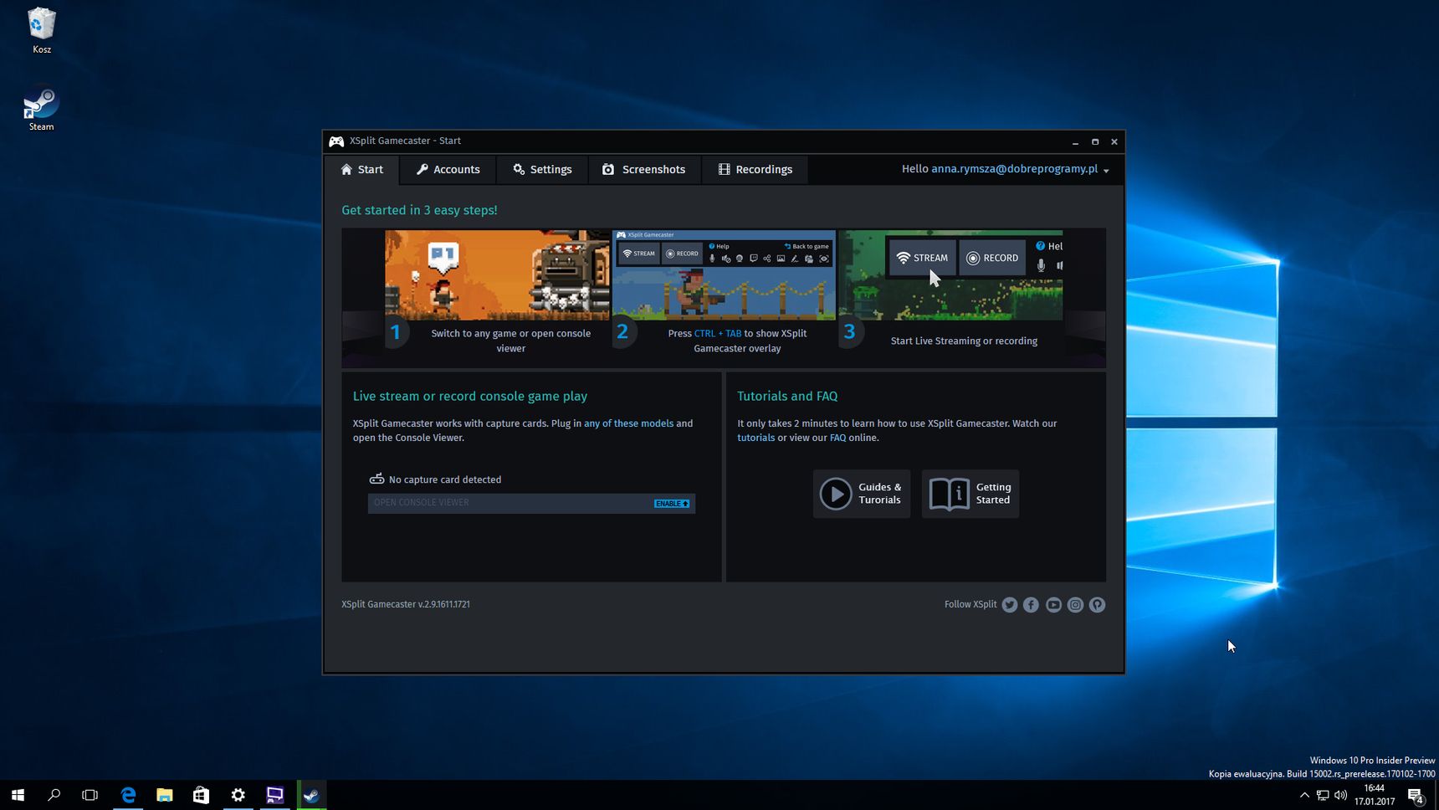Open the Recordings tab
The height and width of the screenshot is (810, 1439).
(755, 170)
